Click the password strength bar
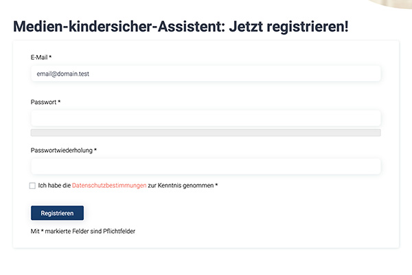Image resolution: width=412 pixels, height=275 pixels. (x=206, y=133)
